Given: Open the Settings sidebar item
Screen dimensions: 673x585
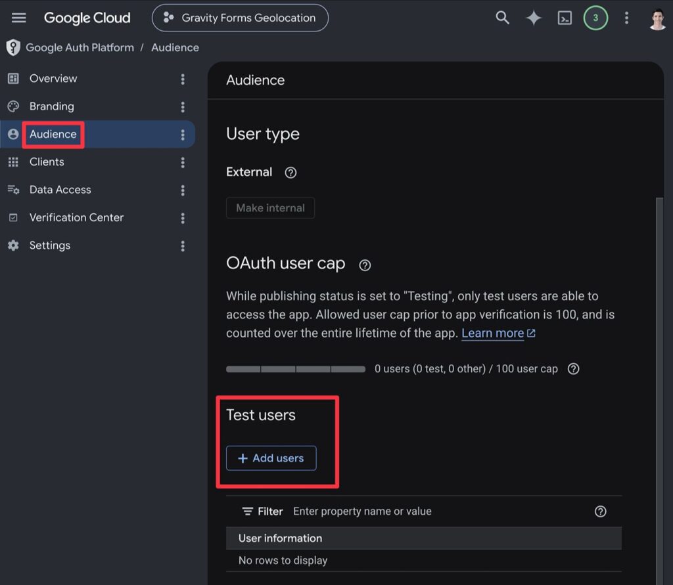Looking at the screenshot, I should point(97,246).
